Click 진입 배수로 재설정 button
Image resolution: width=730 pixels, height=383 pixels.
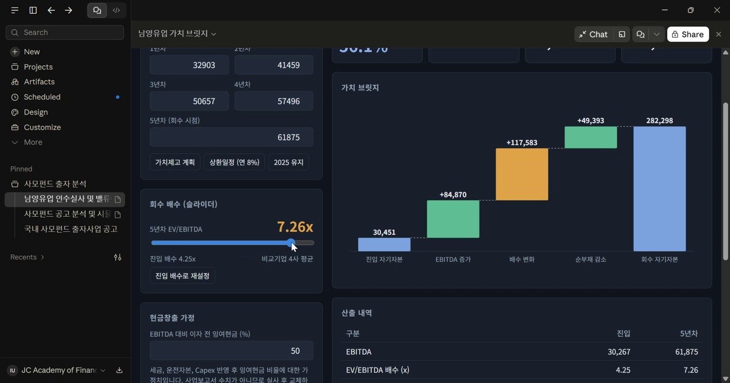pyautogui.click(x=182, y=276)
